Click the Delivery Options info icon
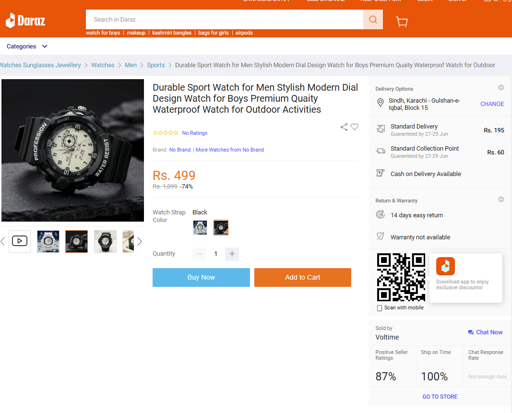This screenshot has width=512, height=413. (501, 87)
